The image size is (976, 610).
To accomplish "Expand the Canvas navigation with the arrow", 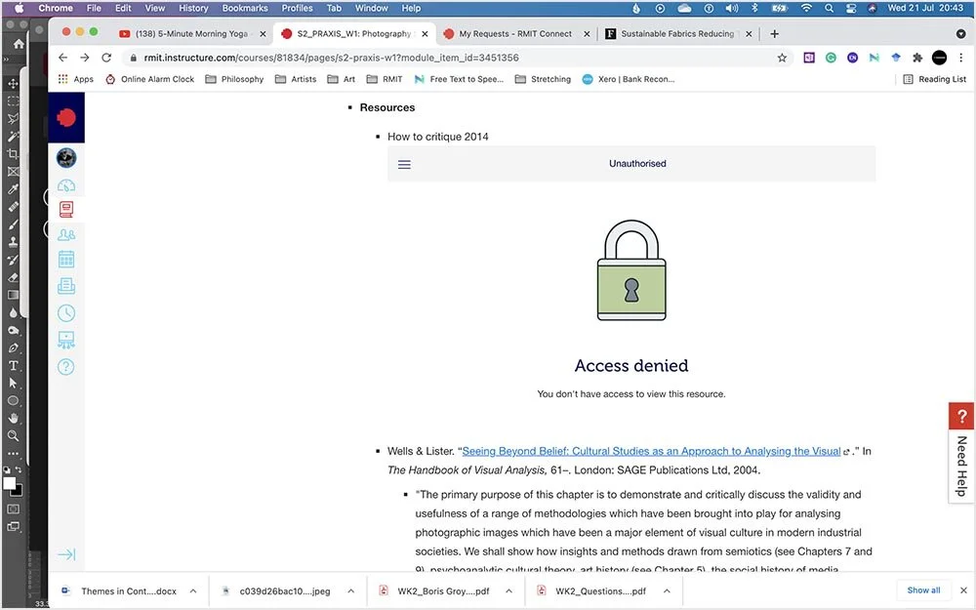I will 66,554.
